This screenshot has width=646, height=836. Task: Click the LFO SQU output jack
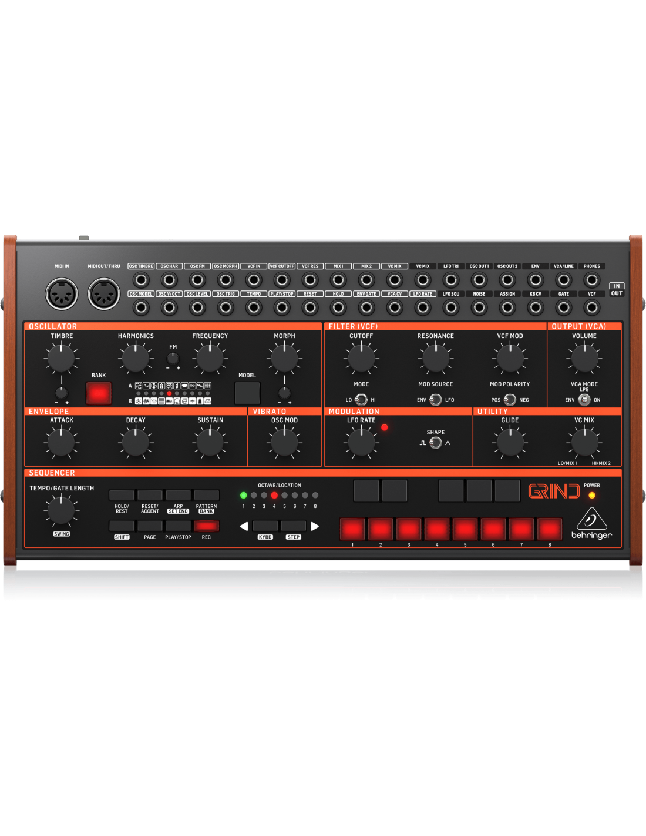(x=451, y=307)
